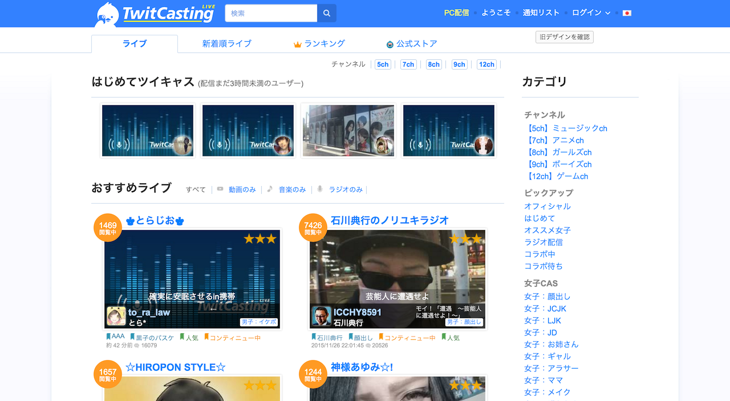Select the 5ch channel button
Screen dimensions: 730x401
click(x=383, y=64)
